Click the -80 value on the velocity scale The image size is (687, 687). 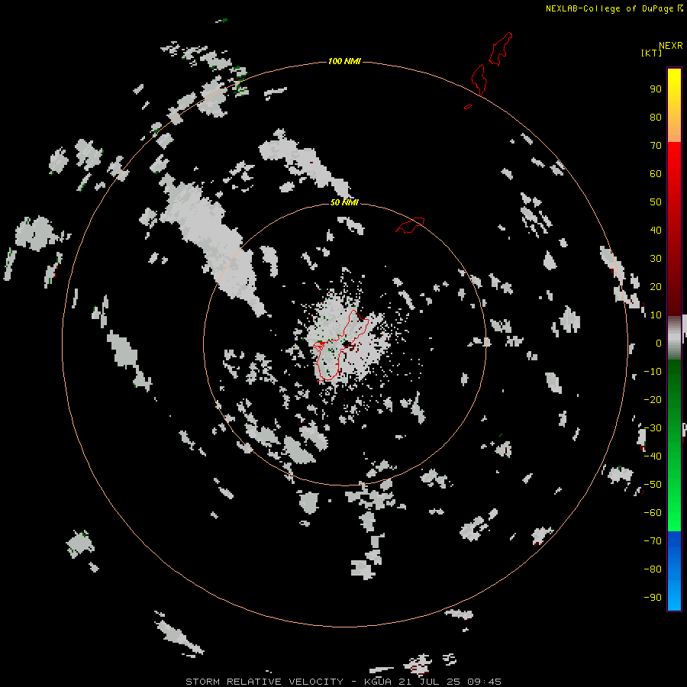(x=653, y=569)
